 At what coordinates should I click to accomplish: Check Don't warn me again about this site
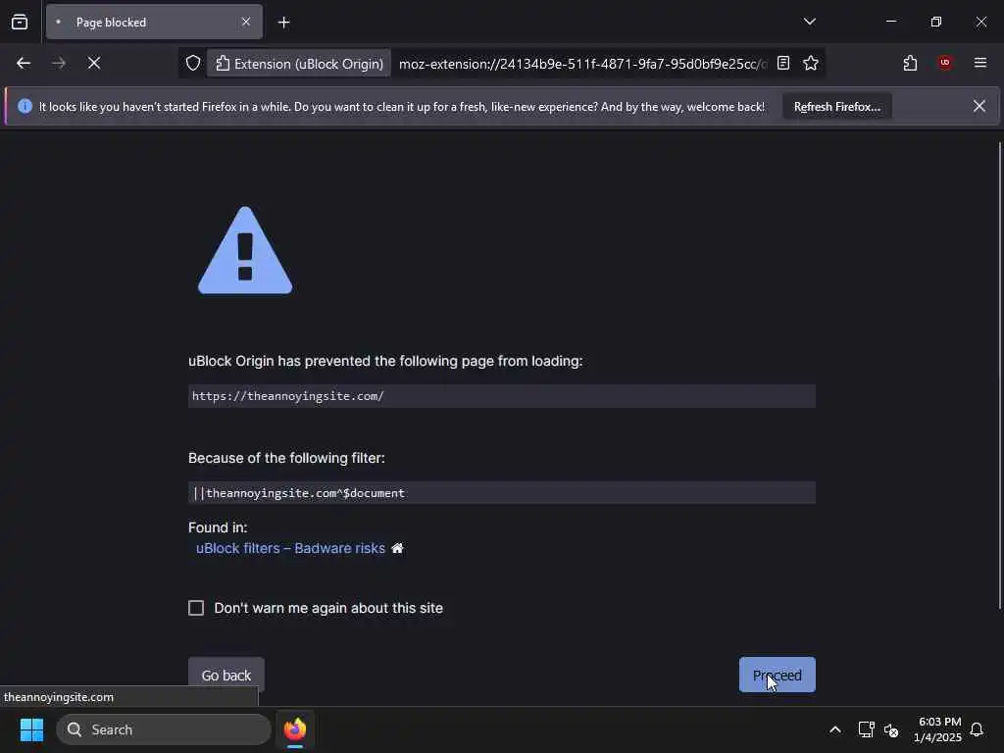point(196,608)
